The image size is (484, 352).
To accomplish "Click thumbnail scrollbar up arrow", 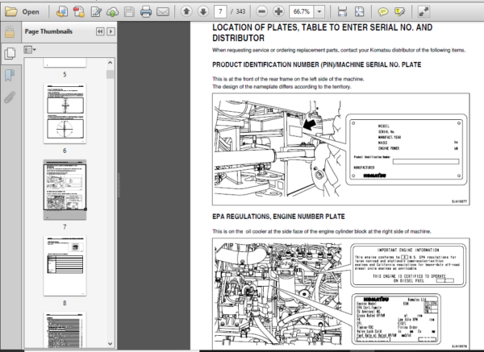I will pyautogui.click(x=111, y=63).
